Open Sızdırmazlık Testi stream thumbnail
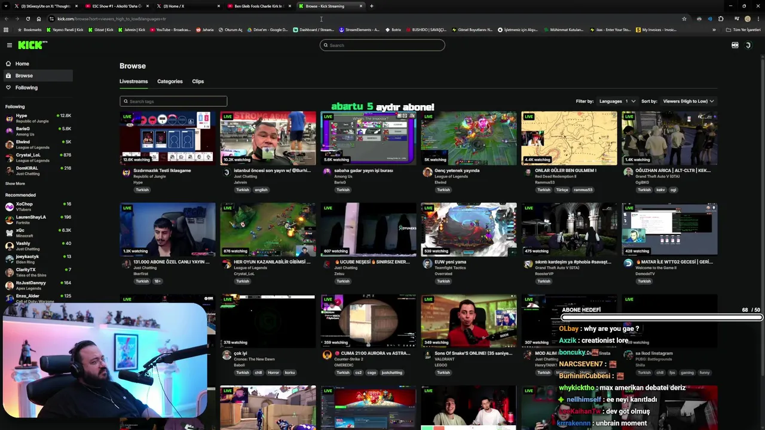 (x=167, y=138)
